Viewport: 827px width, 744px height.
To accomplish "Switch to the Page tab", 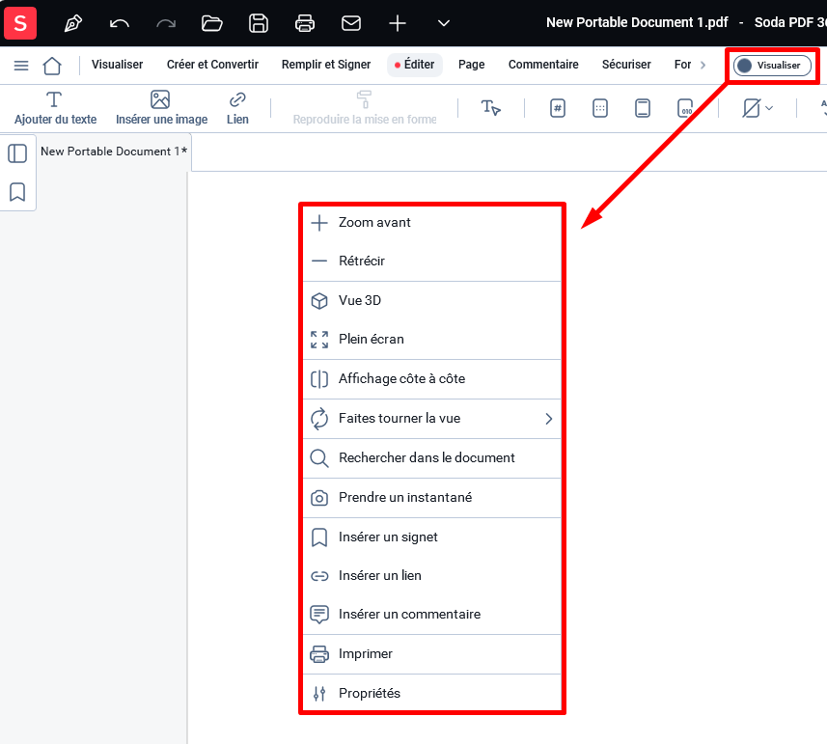I will (x=472, y=65).
